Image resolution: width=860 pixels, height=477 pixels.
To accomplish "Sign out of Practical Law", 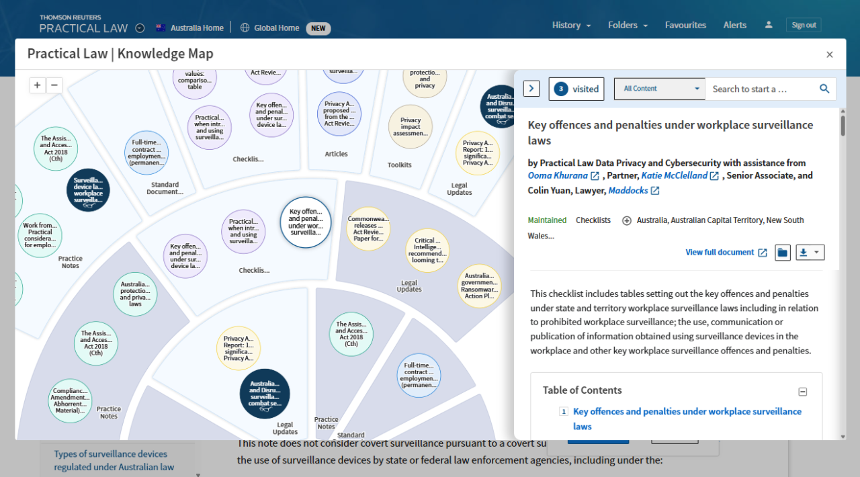I will coord(804,24).
